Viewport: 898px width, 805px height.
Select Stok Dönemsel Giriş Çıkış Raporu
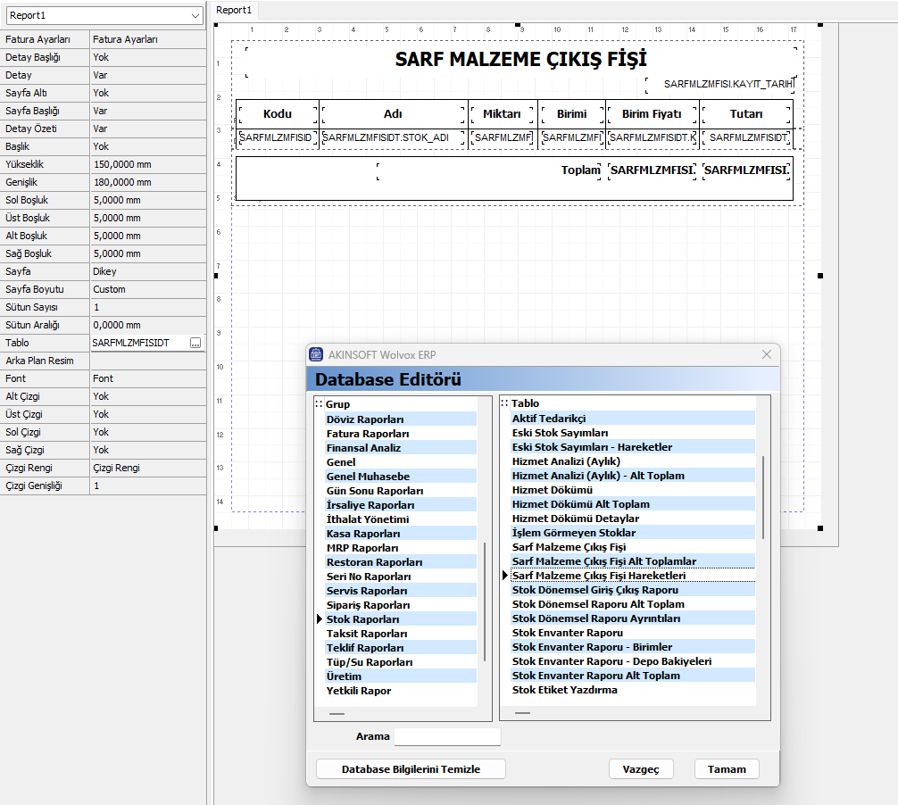coord(633,590)
